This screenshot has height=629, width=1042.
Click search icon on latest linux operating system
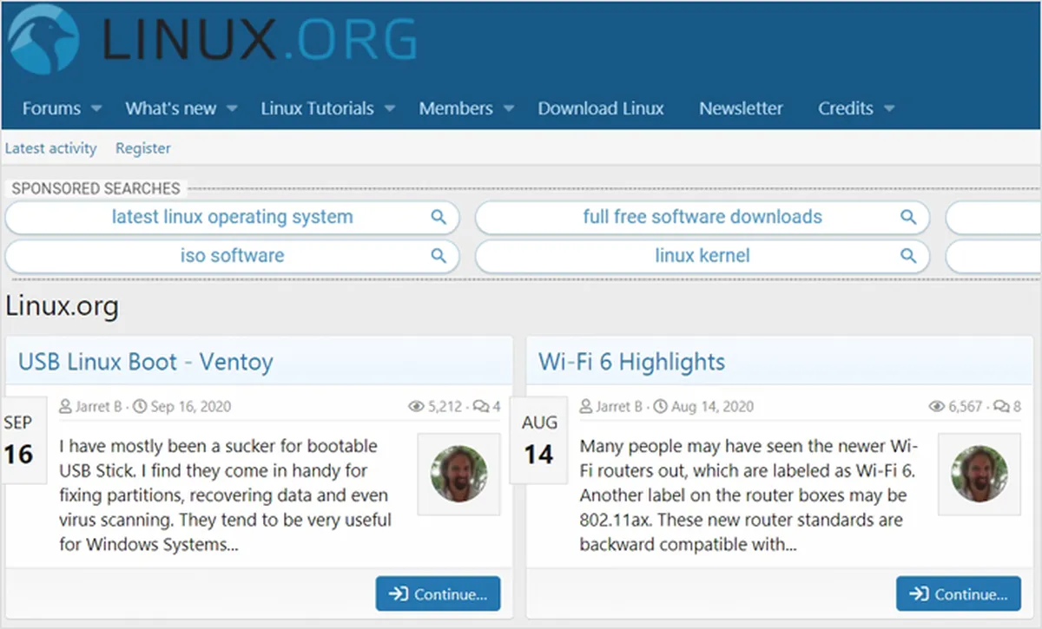click(439, 217)
